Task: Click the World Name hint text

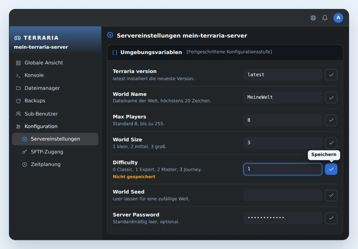Action: 162,101
